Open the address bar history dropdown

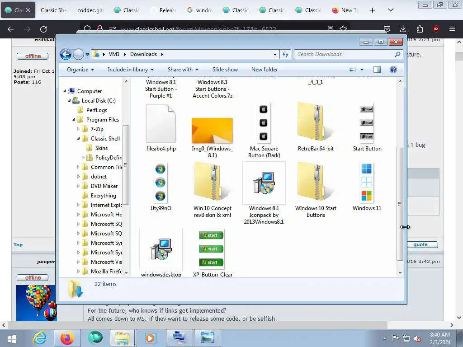[x=275, y=54]
